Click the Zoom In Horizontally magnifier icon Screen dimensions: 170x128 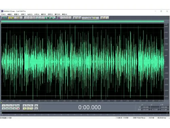pos(24,106)
